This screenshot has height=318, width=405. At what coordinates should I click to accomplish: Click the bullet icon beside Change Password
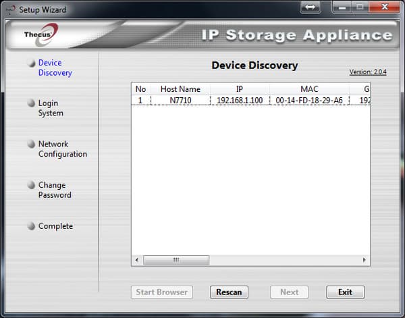tap(31, 185)
